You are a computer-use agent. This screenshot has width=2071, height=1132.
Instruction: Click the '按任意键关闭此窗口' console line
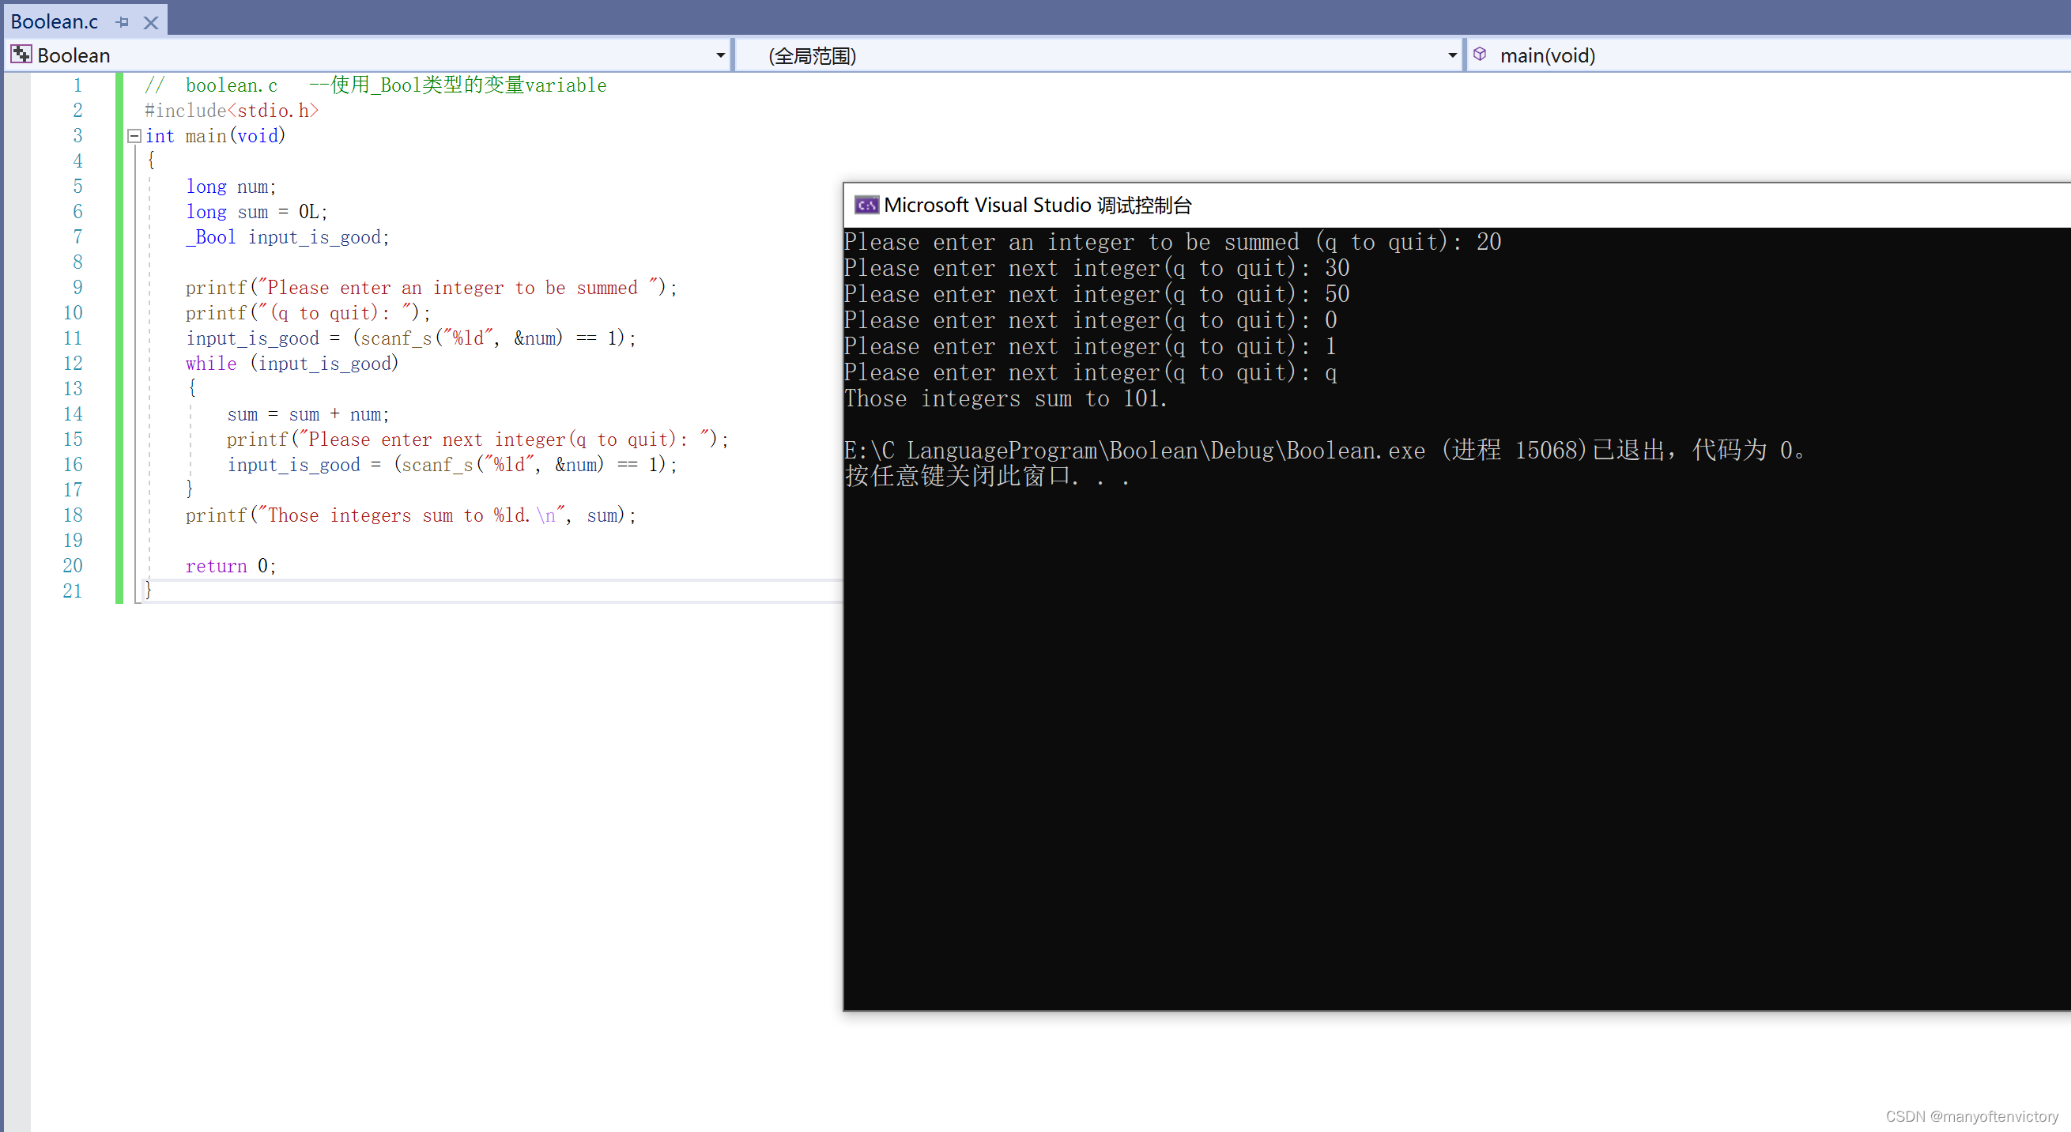pos(987,477)
